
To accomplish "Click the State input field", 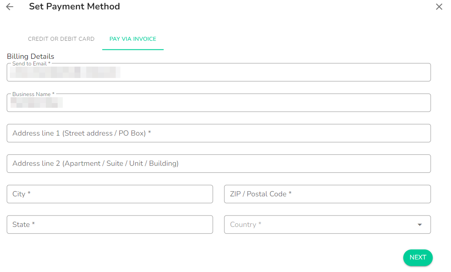I will tap(110, 225).
